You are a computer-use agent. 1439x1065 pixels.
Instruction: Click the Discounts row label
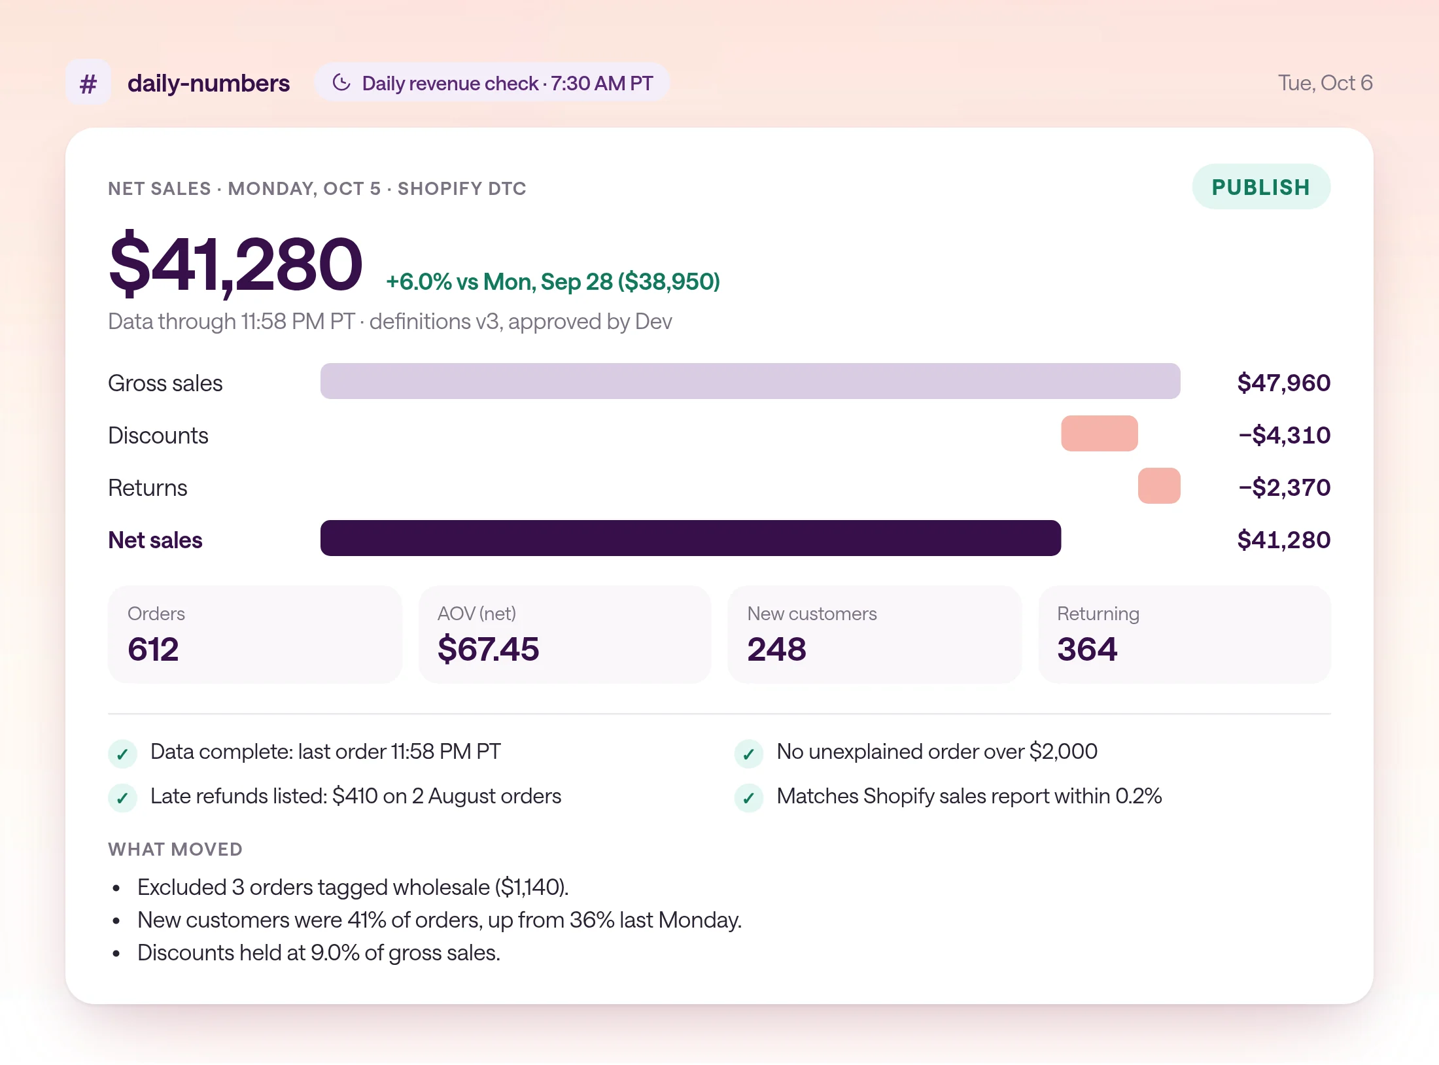pos(158,436)
